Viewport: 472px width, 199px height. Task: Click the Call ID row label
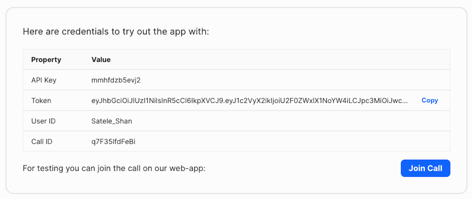coord(42,141)
